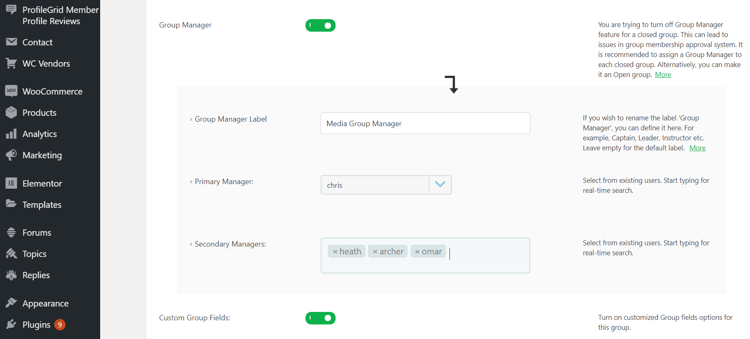Click the Elementor icon
Viewport: 750px width, 339px height.
[x=11, y=183]
